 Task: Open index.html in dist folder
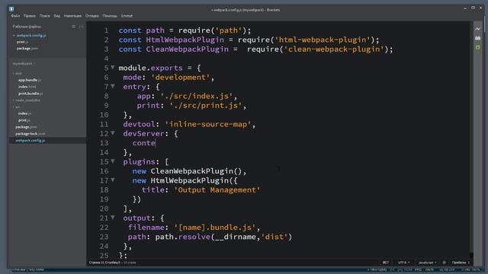(27, 87)
